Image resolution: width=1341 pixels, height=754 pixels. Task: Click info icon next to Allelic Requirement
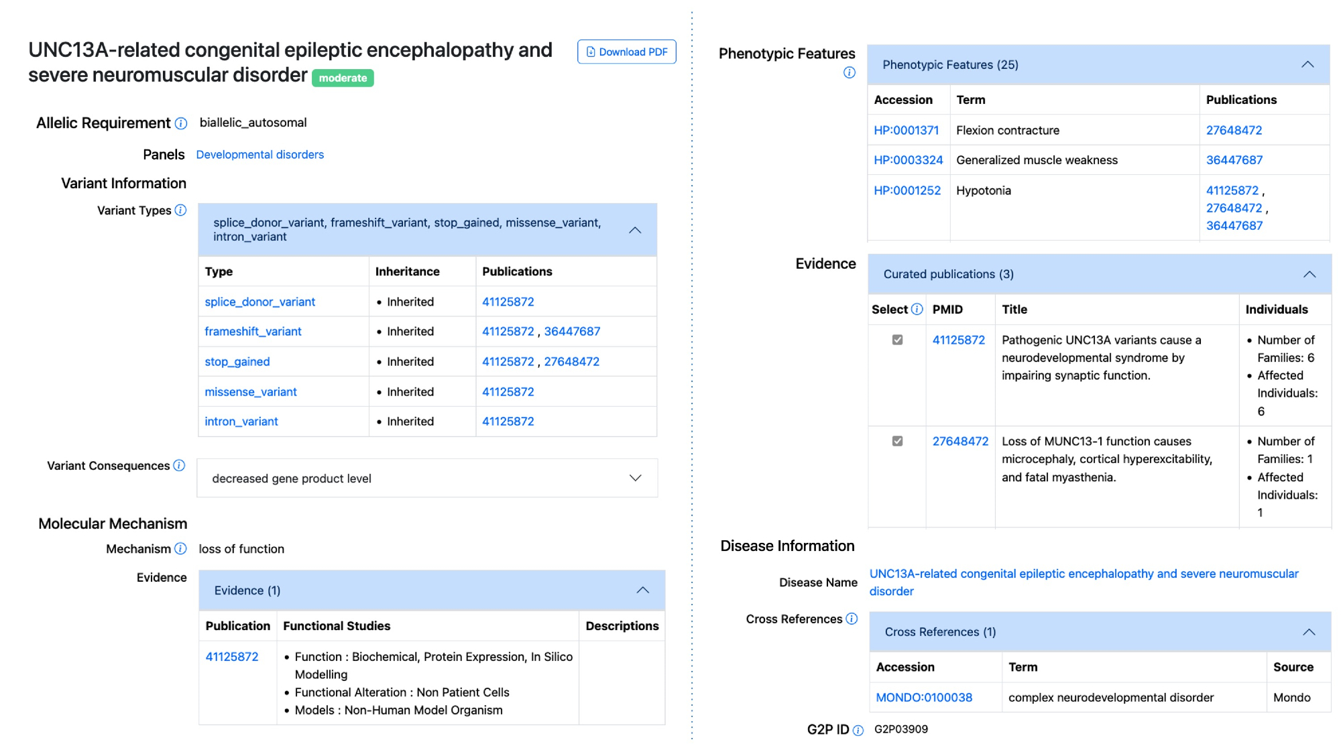pos(181,123)
